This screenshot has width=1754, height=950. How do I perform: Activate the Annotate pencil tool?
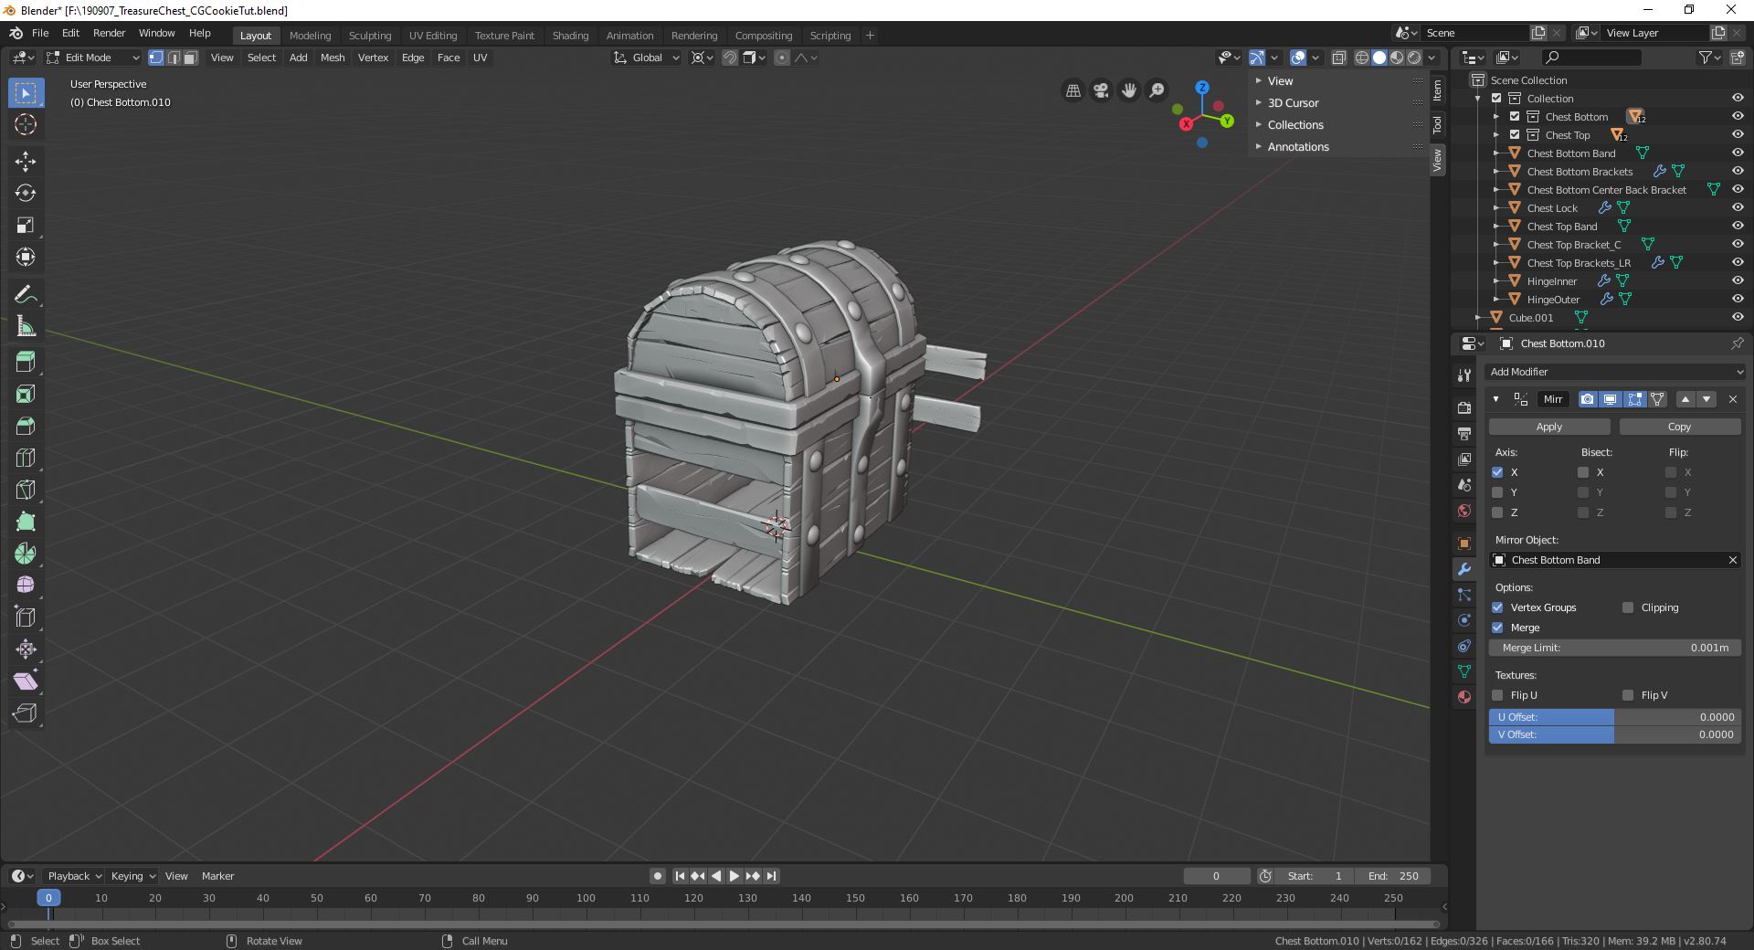[x=26, y=295]
